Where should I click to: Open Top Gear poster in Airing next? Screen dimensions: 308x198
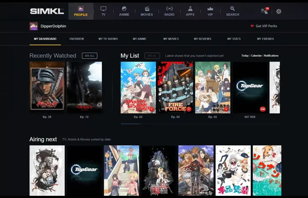(x=84, y=171)
